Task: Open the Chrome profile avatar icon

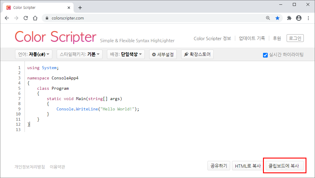Action: 299,18
